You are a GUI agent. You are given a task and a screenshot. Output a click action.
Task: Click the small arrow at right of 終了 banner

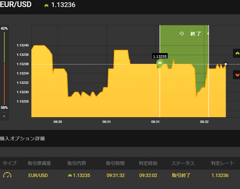(x=208, y=34)
